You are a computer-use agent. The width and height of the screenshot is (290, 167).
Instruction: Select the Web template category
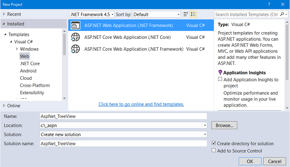(24, 56)
